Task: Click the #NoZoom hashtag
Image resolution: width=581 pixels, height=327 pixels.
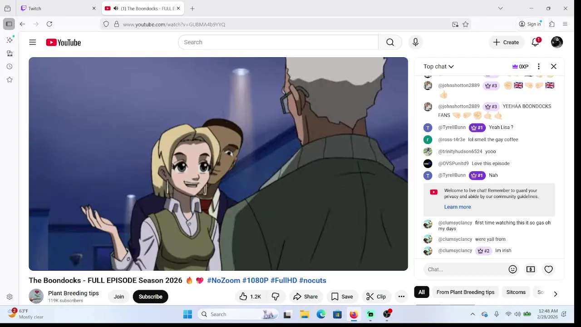Action: pyautogui.click(x=223, y=280)
